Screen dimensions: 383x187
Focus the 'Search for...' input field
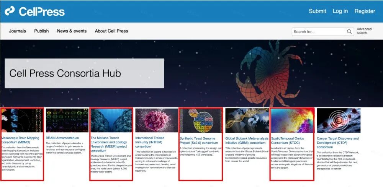coord(318,32)
